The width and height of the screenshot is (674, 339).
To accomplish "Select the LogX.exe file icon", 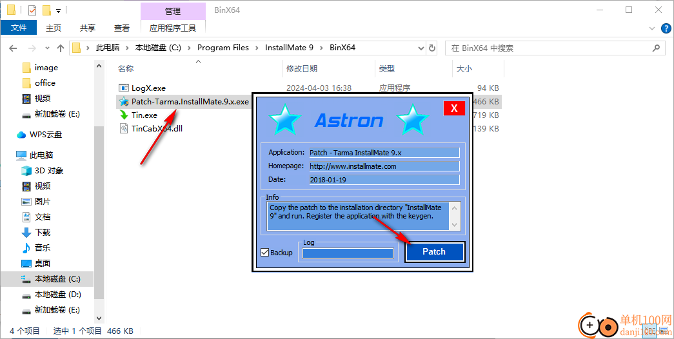I will [x=124, y=88].
